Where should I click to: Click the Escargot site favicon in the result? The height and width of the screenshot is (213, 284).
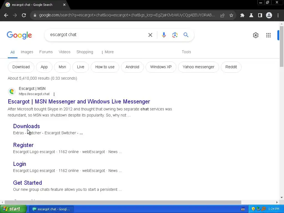pyautogui.click(x=12, y=91)
